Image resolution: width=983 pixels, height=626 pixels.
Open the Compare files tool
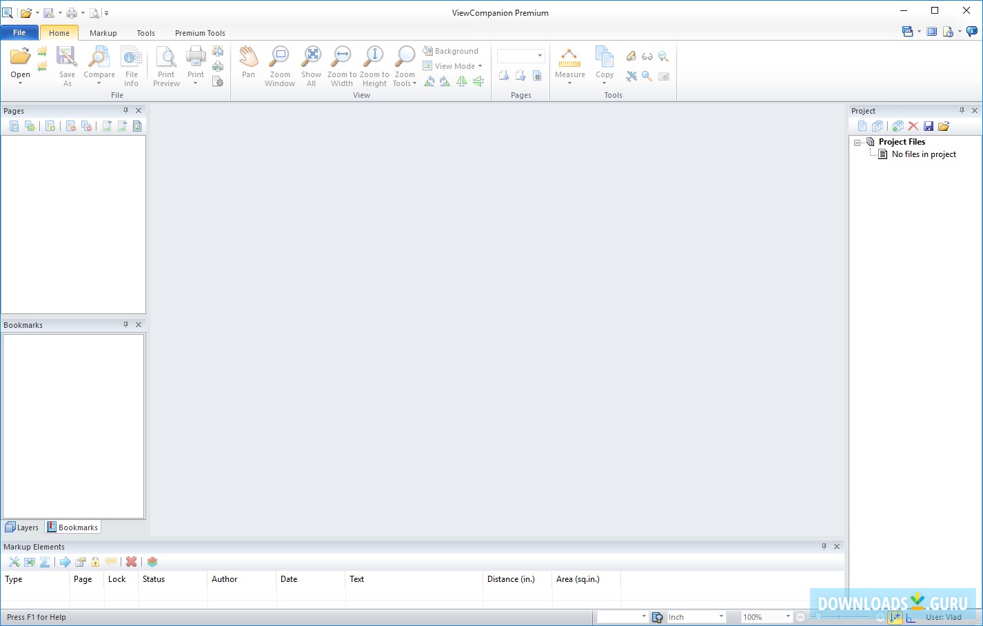(99, 63)
